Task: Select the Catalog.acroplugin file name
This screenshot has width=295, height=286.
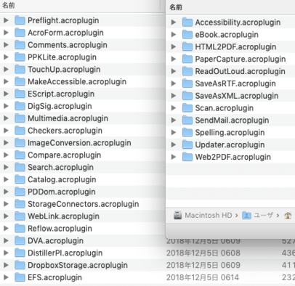Action: point(62,179)
